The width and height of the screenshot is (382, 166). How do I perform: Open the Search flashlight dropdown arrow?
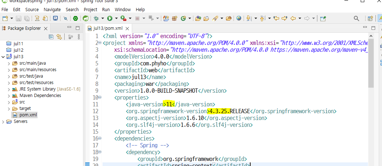(x=222, y=18)
